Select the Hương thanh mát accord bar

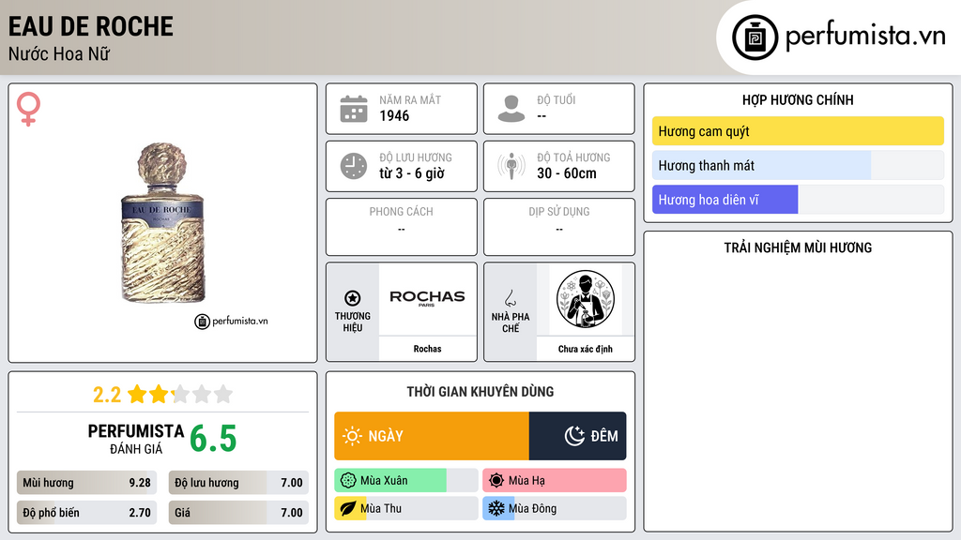pos(798,165)
